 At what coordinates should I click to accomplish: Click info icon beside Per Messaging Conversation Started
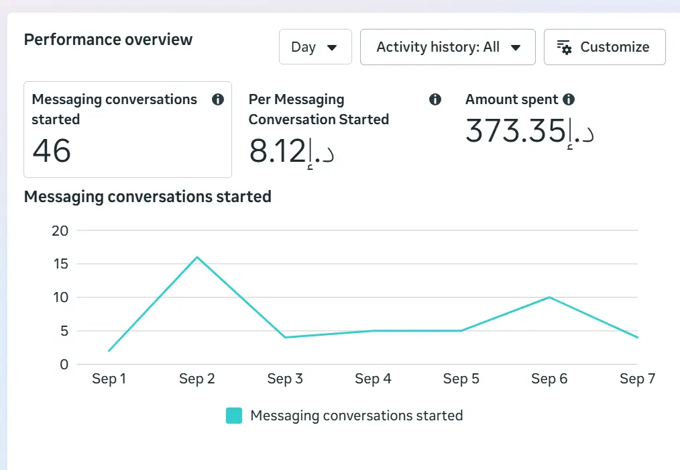tap(435, 99)
